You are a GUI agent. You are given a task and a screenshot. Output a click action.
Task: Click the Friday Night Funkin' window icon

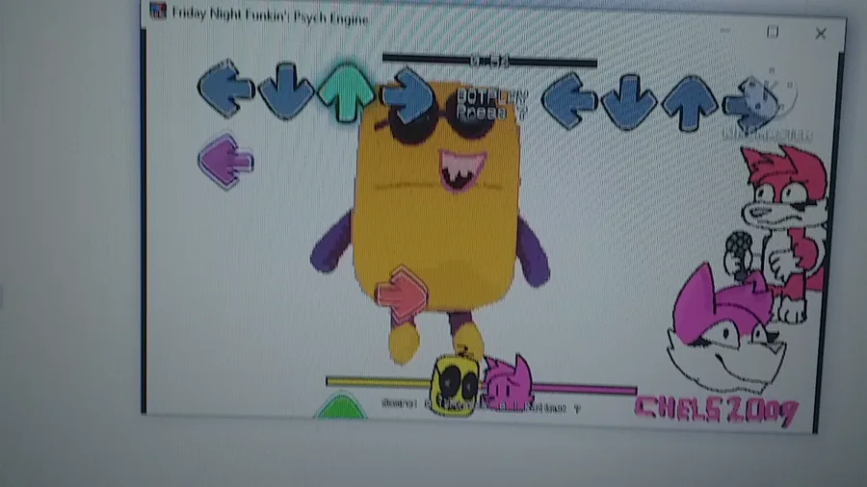pyautogui.click(x=158, y=11)
